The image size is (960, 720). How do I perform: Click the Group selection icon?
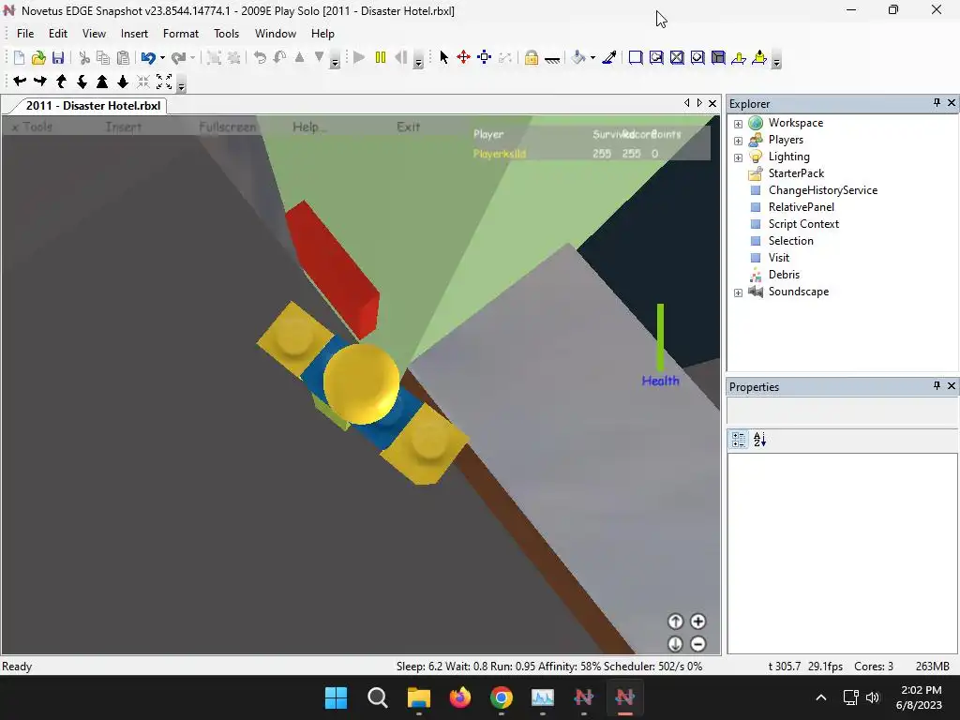(x=214, y=57)
